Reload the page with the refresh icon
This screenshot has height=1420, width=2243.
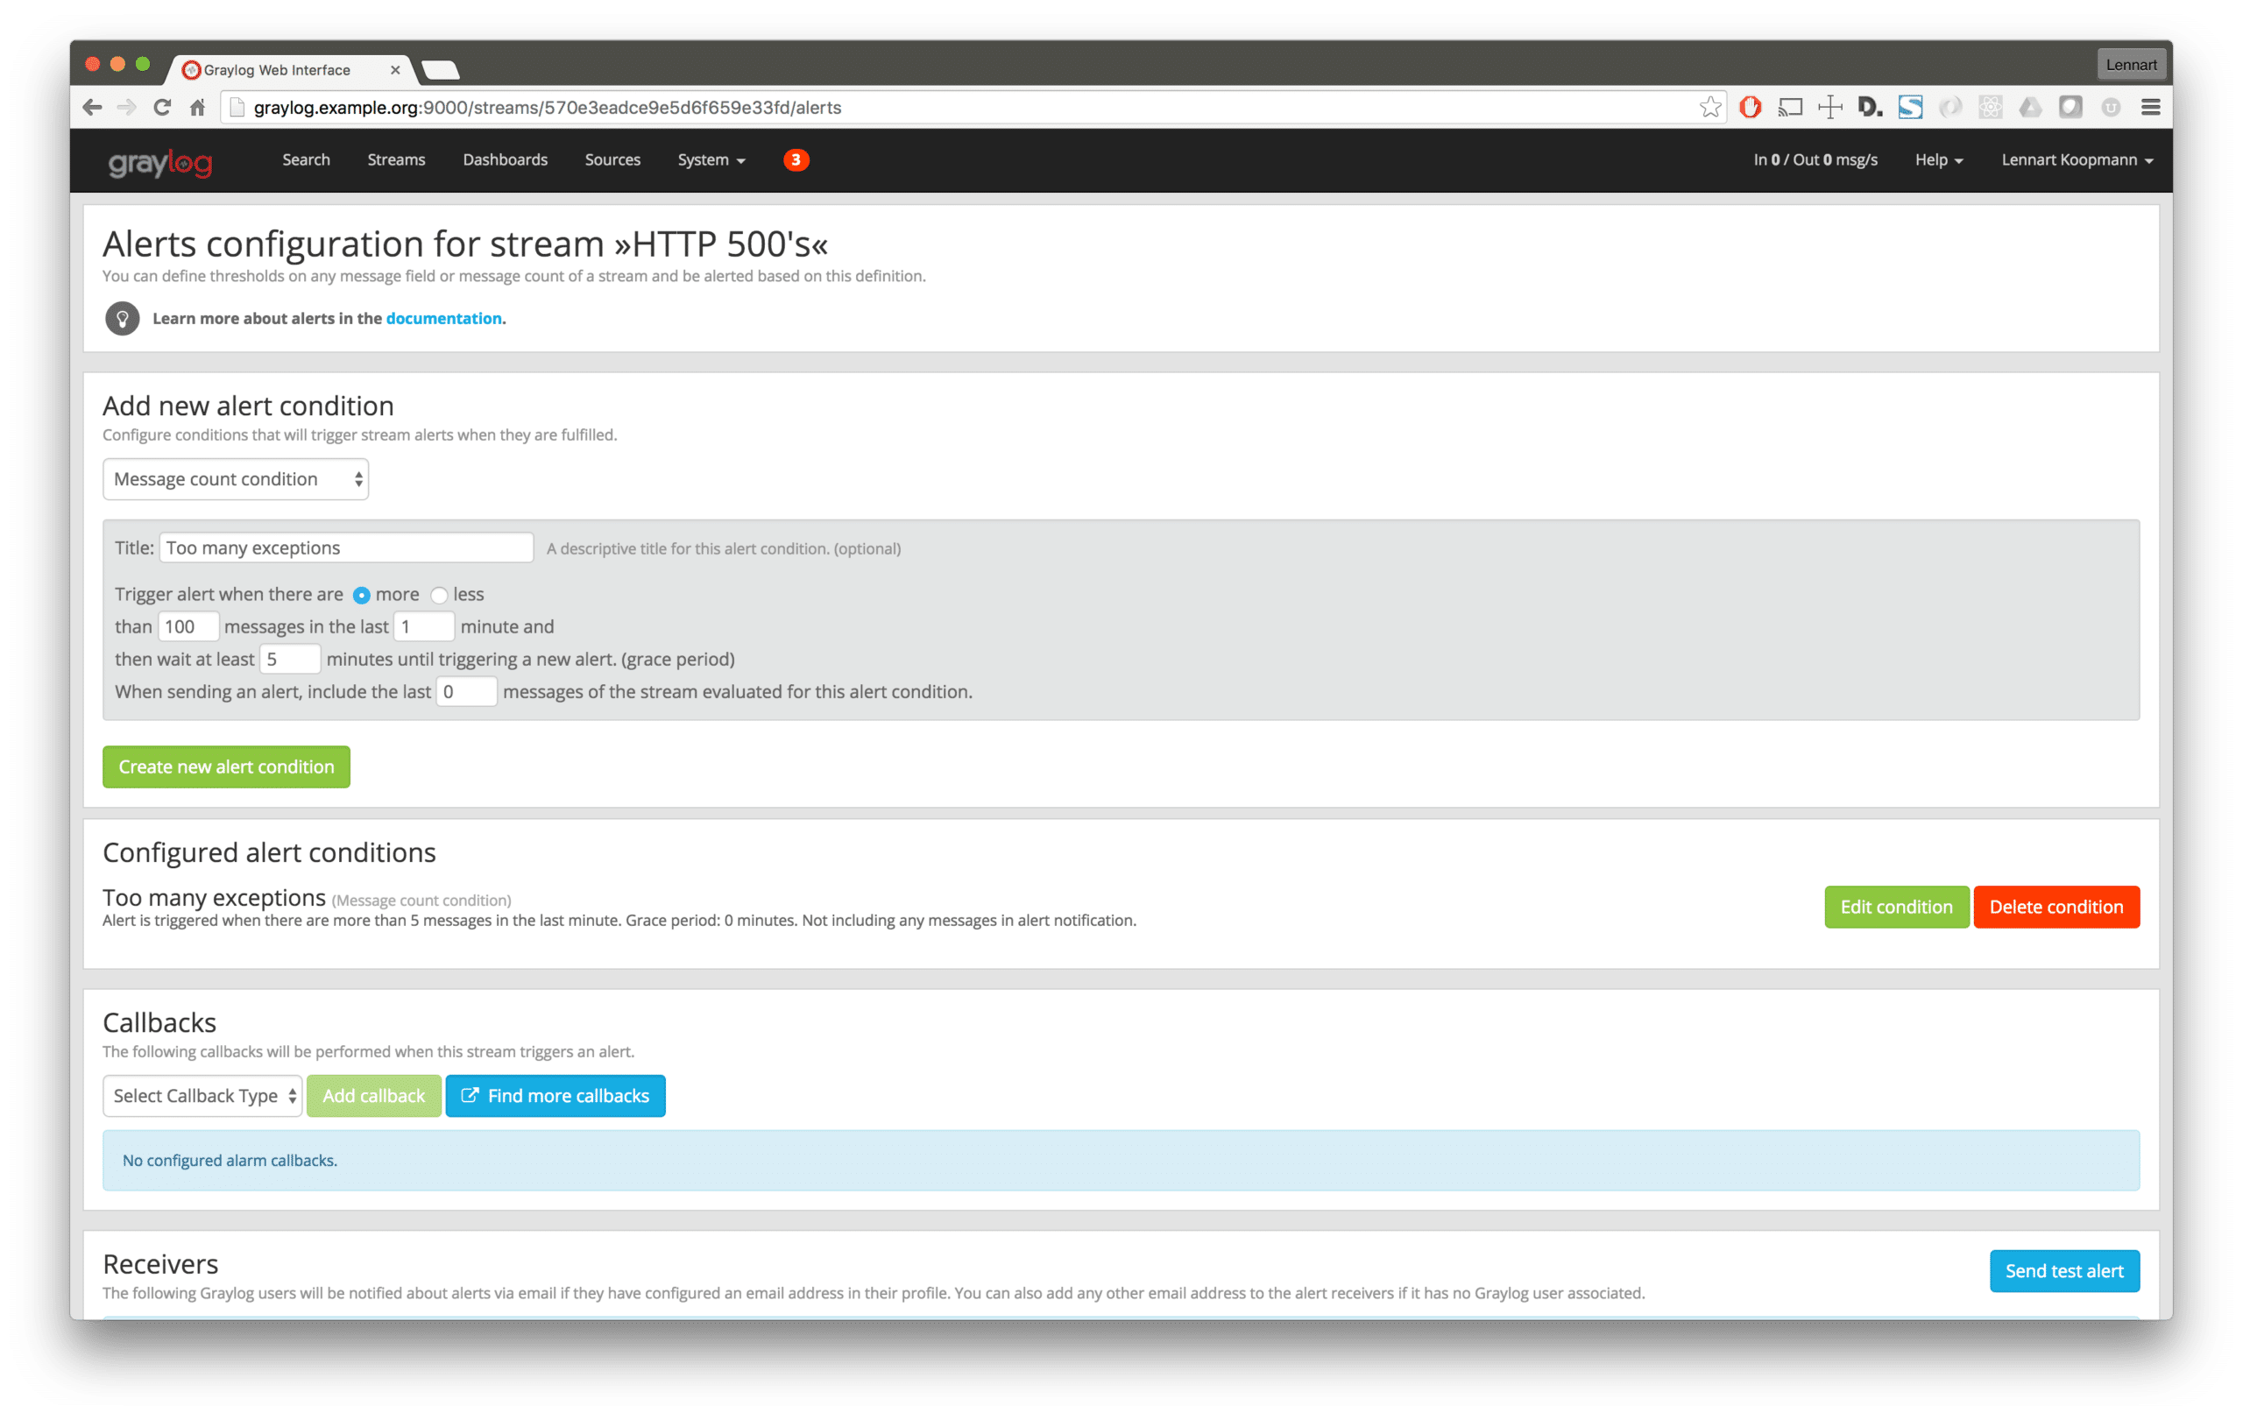[x=162, y=108]
